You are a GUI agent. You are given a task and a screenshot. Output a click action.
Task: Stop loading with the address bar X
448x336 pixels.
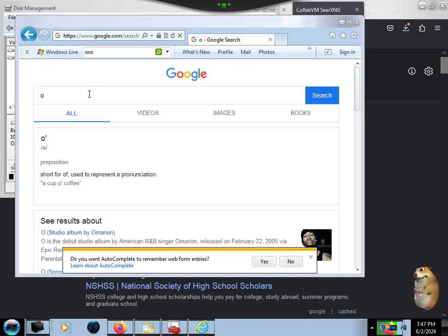180,35
